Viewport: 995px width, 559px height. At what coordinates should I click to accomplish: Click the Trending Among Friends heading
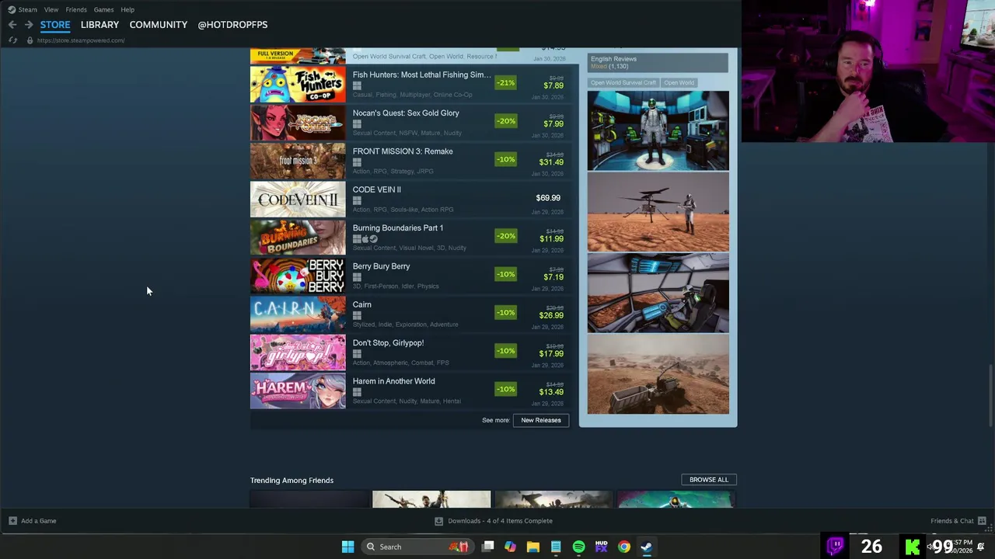[292, 481]
